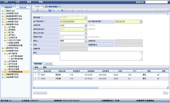Open the 工具 menu

coord(18,2)
